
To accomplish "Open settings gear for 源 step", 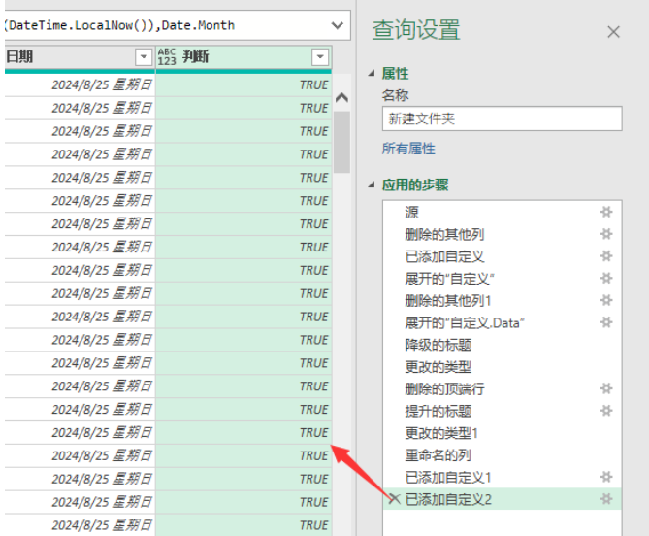I will (x=606, y=212).
